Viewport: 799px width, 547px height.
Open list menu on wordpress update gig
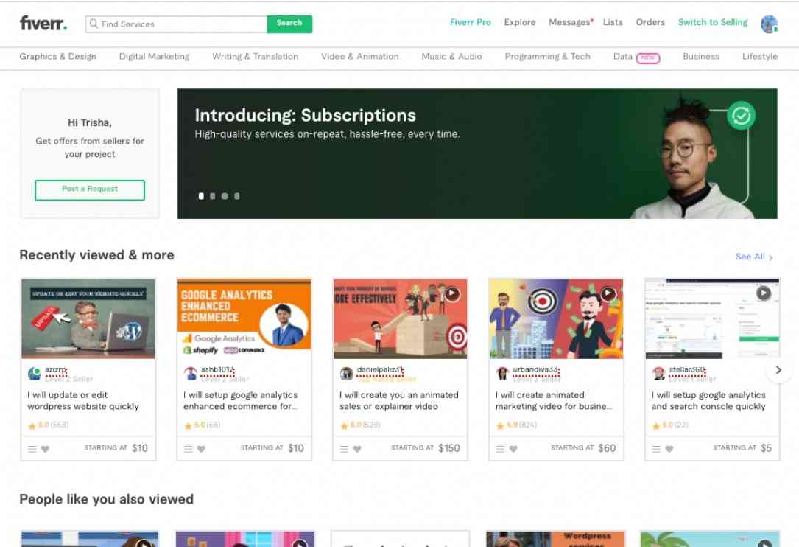click(32, 449)
